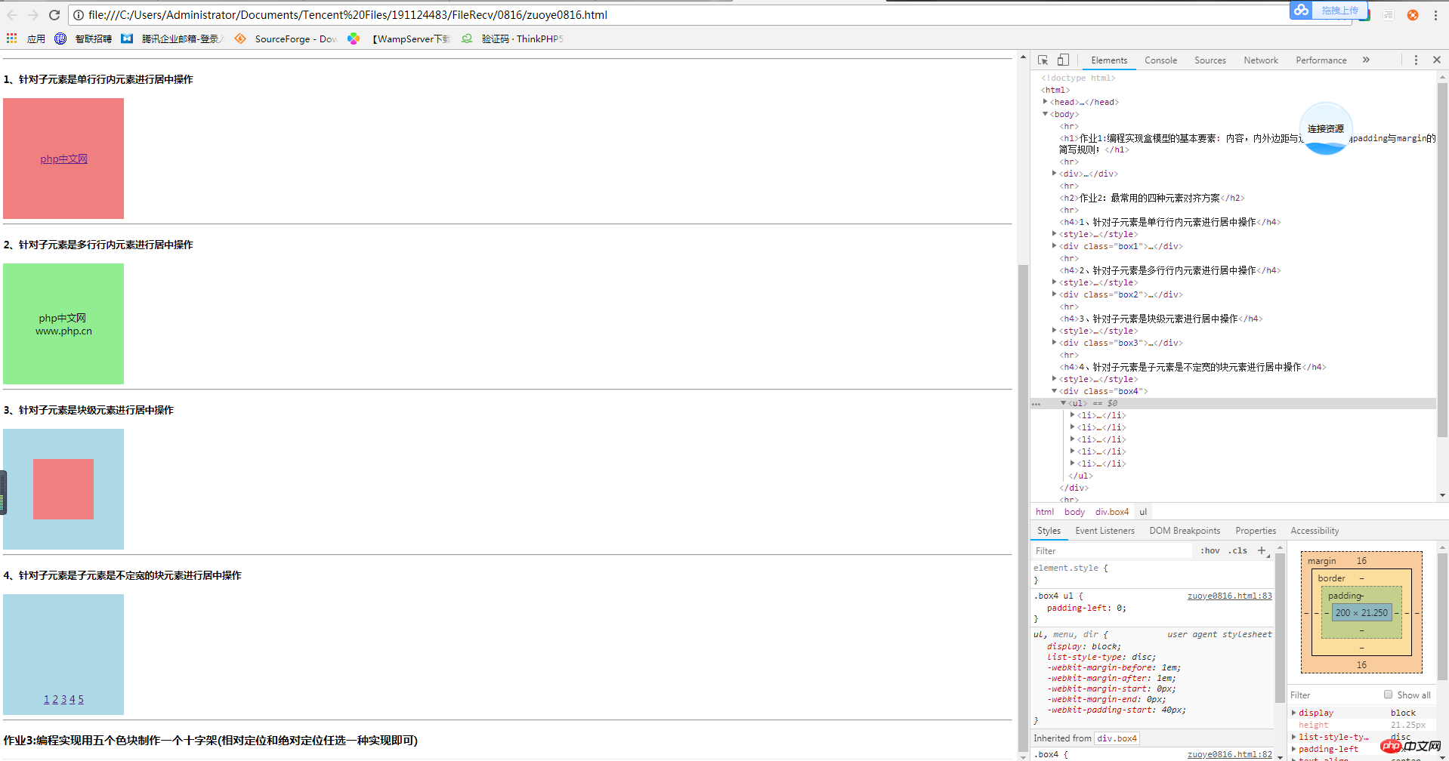Expand div class box1 node

pos(1055,246)
